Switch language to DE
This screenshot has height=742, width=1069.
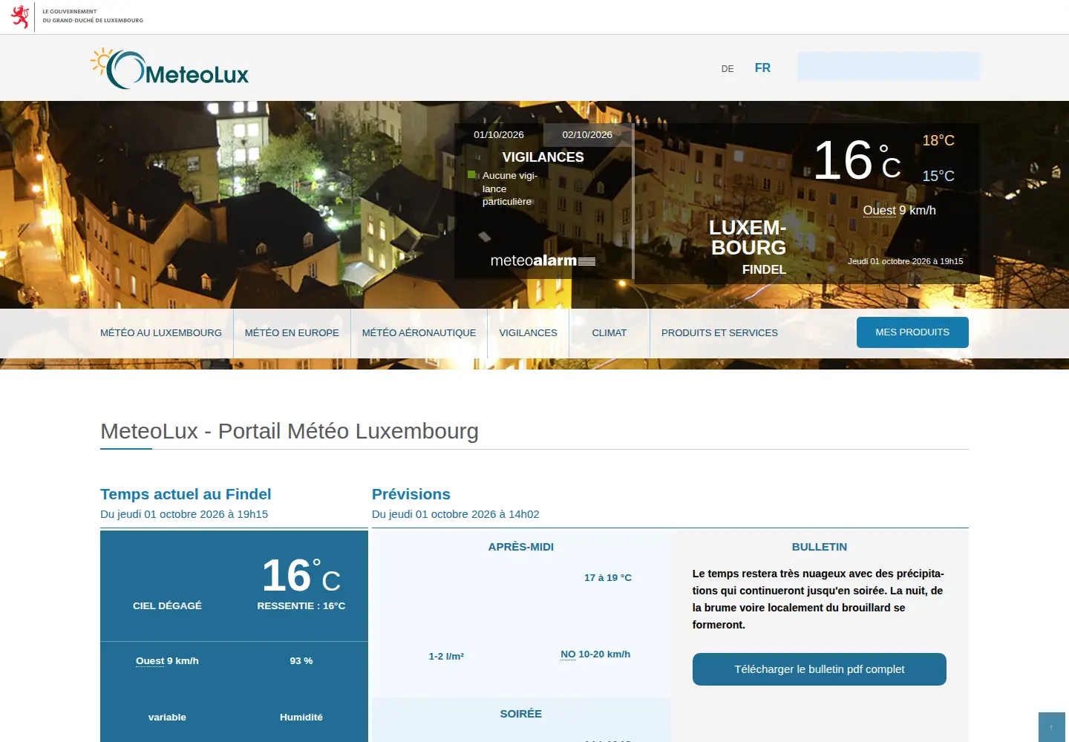click(x=728, y=68)
